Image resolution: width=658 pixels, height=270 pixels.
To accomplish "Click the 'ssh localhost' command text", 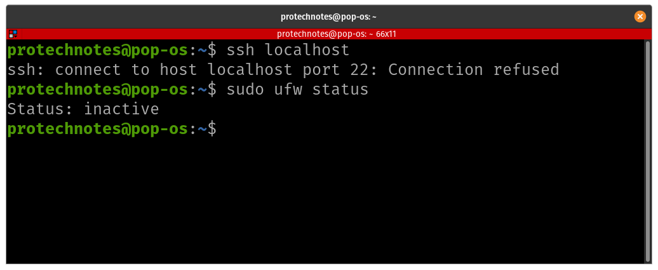I will click(288, 50).
